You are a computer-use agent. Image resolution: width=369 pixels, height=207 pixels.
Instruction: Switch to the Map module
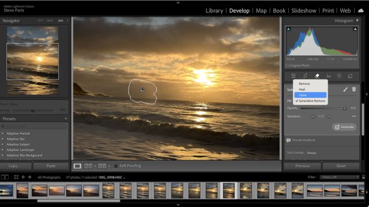(261, 10)
